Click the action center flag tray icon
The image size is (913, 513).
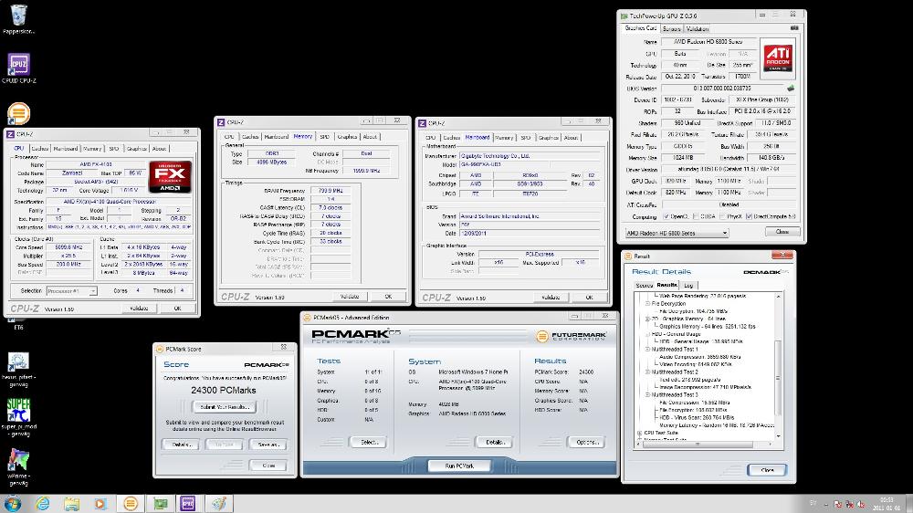(x=837, y=504)
